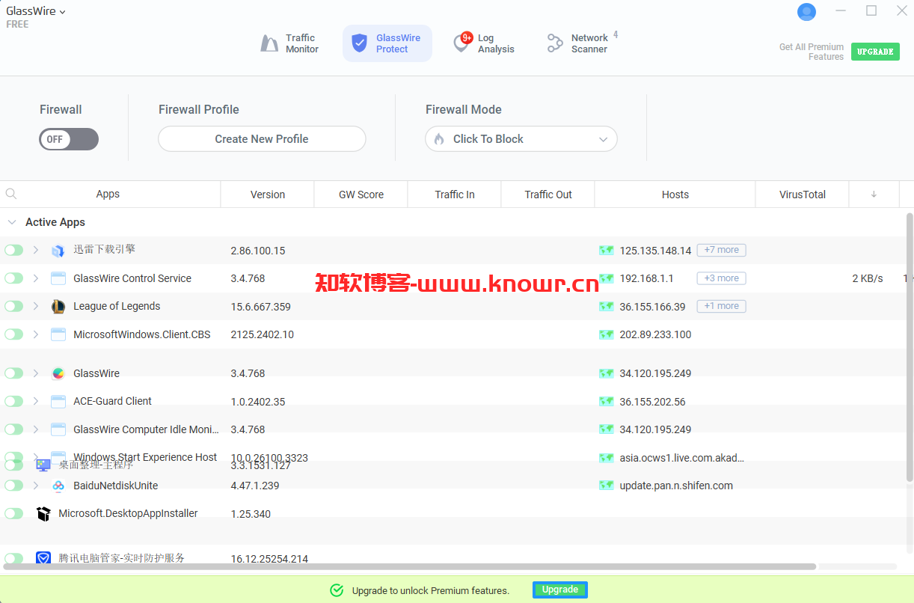Click the flag icon beside update.pan.n.shifen.com
914x603 pixels.
click(607, 486)
